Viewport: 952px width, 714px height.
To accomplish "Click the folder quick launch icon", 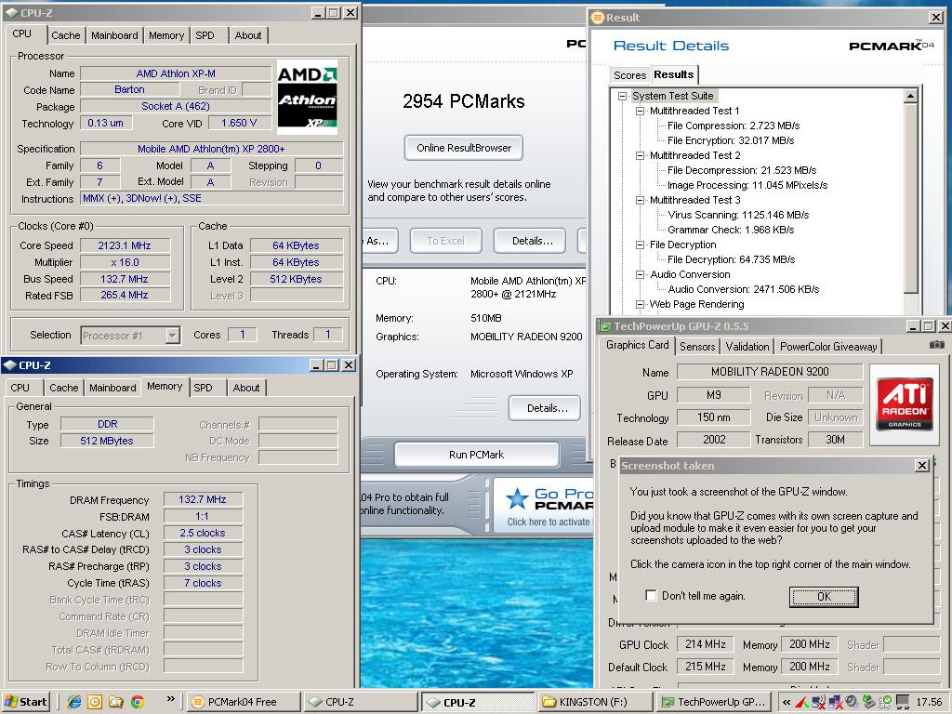I will click(116, 702).
